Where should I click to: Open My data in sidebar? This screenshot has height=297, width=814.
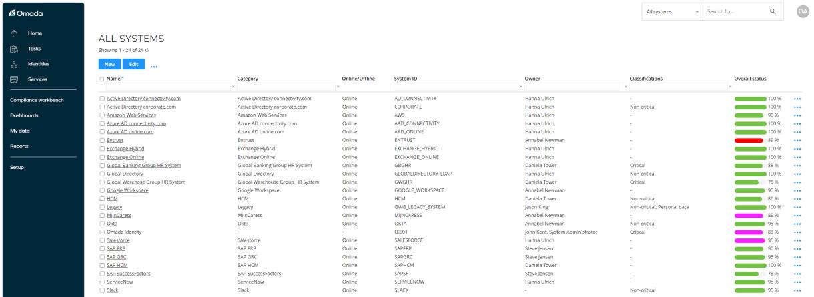(x=20, y=131)
